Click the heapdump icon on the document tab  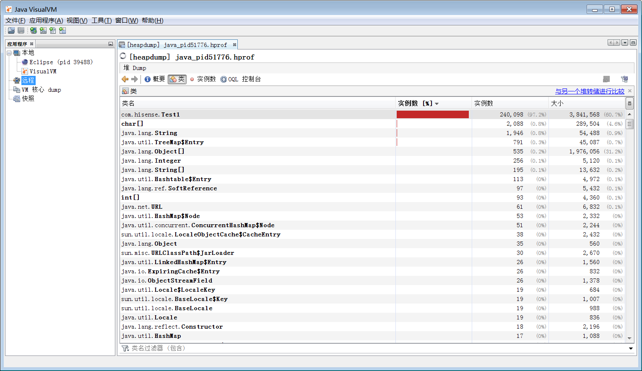click(x=122, y=45)
